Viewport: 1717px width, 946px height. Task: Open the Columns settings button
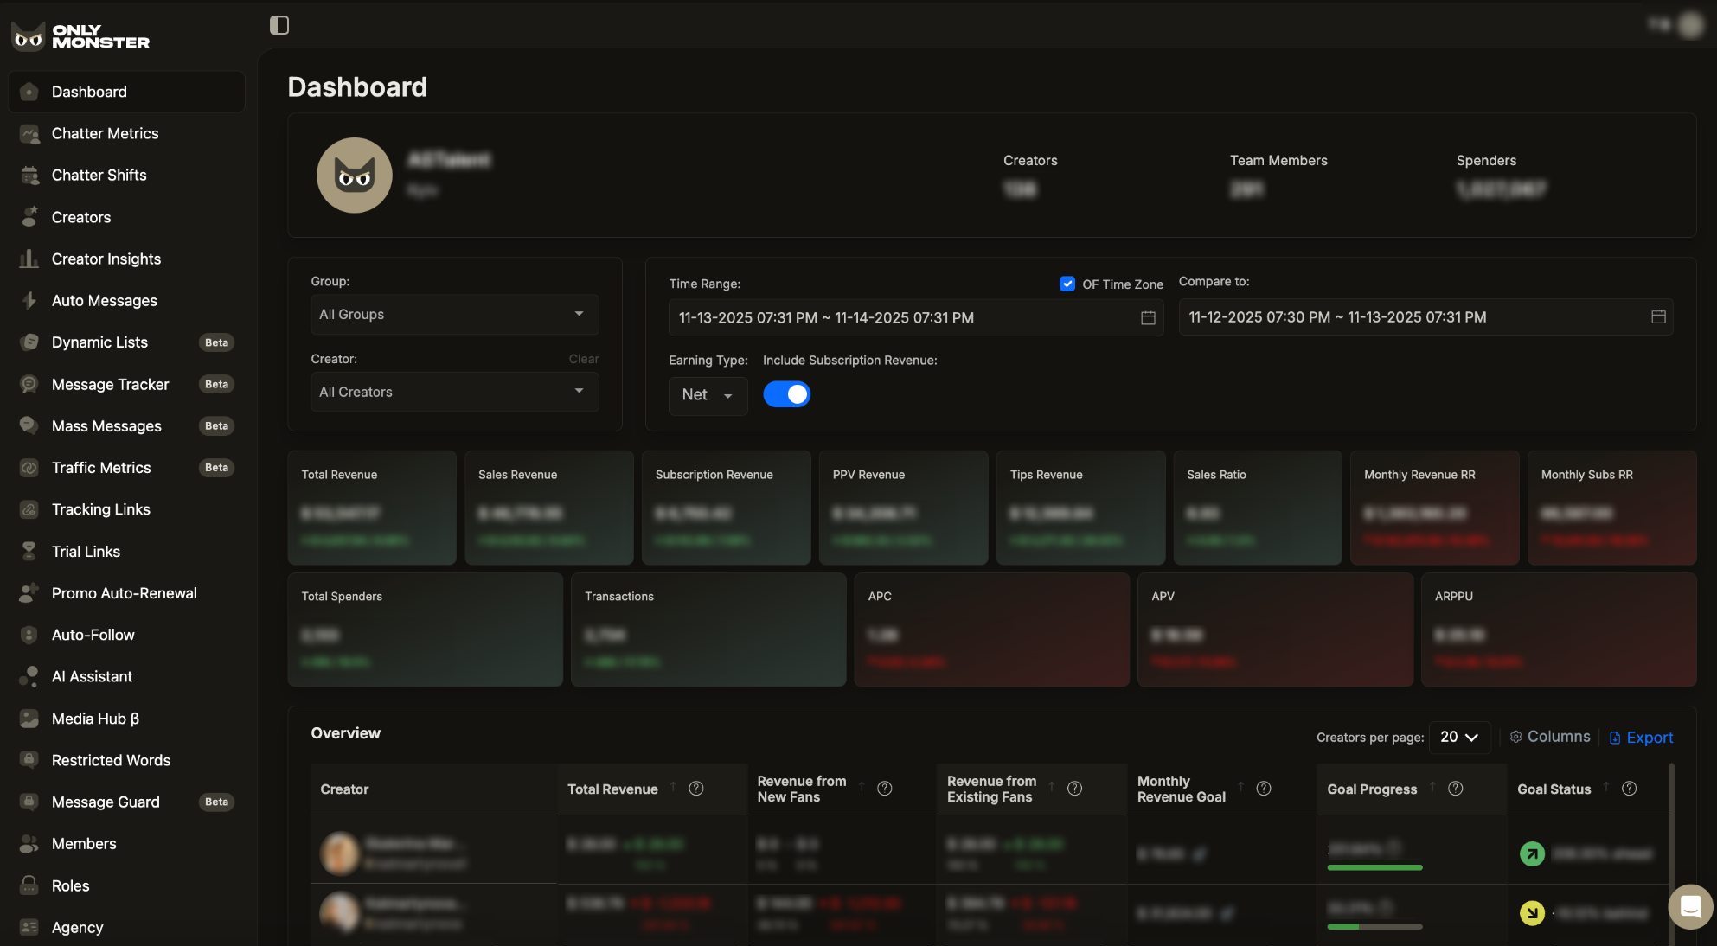pyautogui.click(x=1549, y=737)
